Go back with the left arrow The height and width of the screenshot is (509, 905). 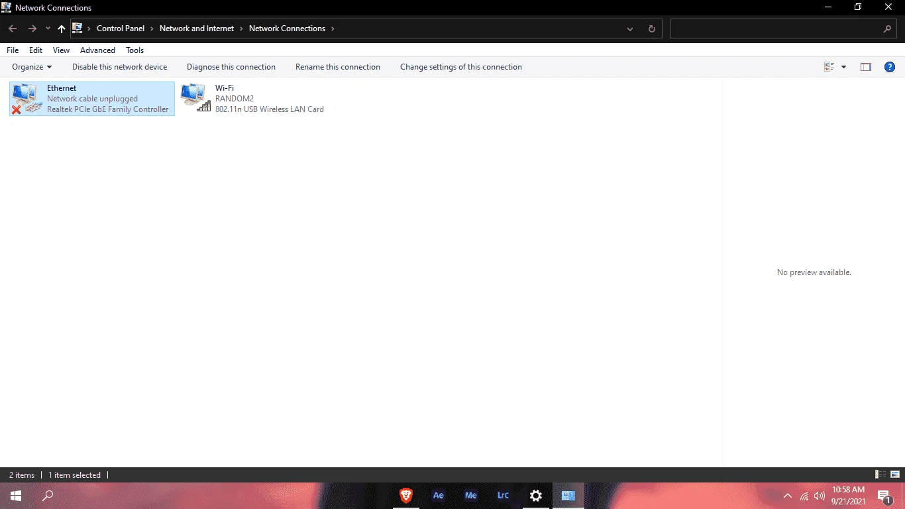13,28
